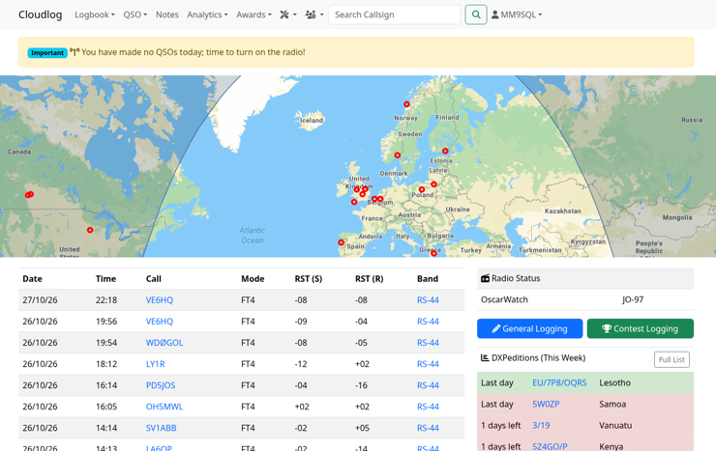
Task: Click the Important badge in the alert
Action: (x=47, y=53)
